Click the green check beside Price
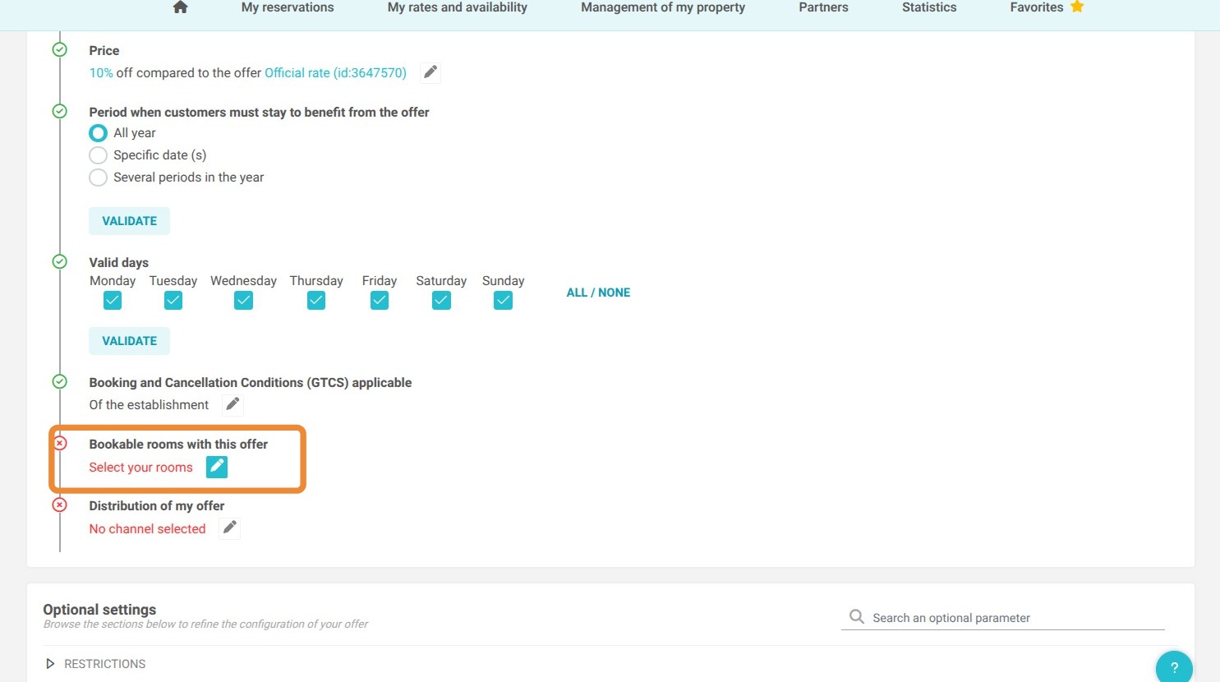 (60, 50)
